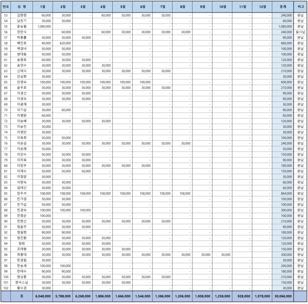Select the 3월 header cell

[83, 7]
